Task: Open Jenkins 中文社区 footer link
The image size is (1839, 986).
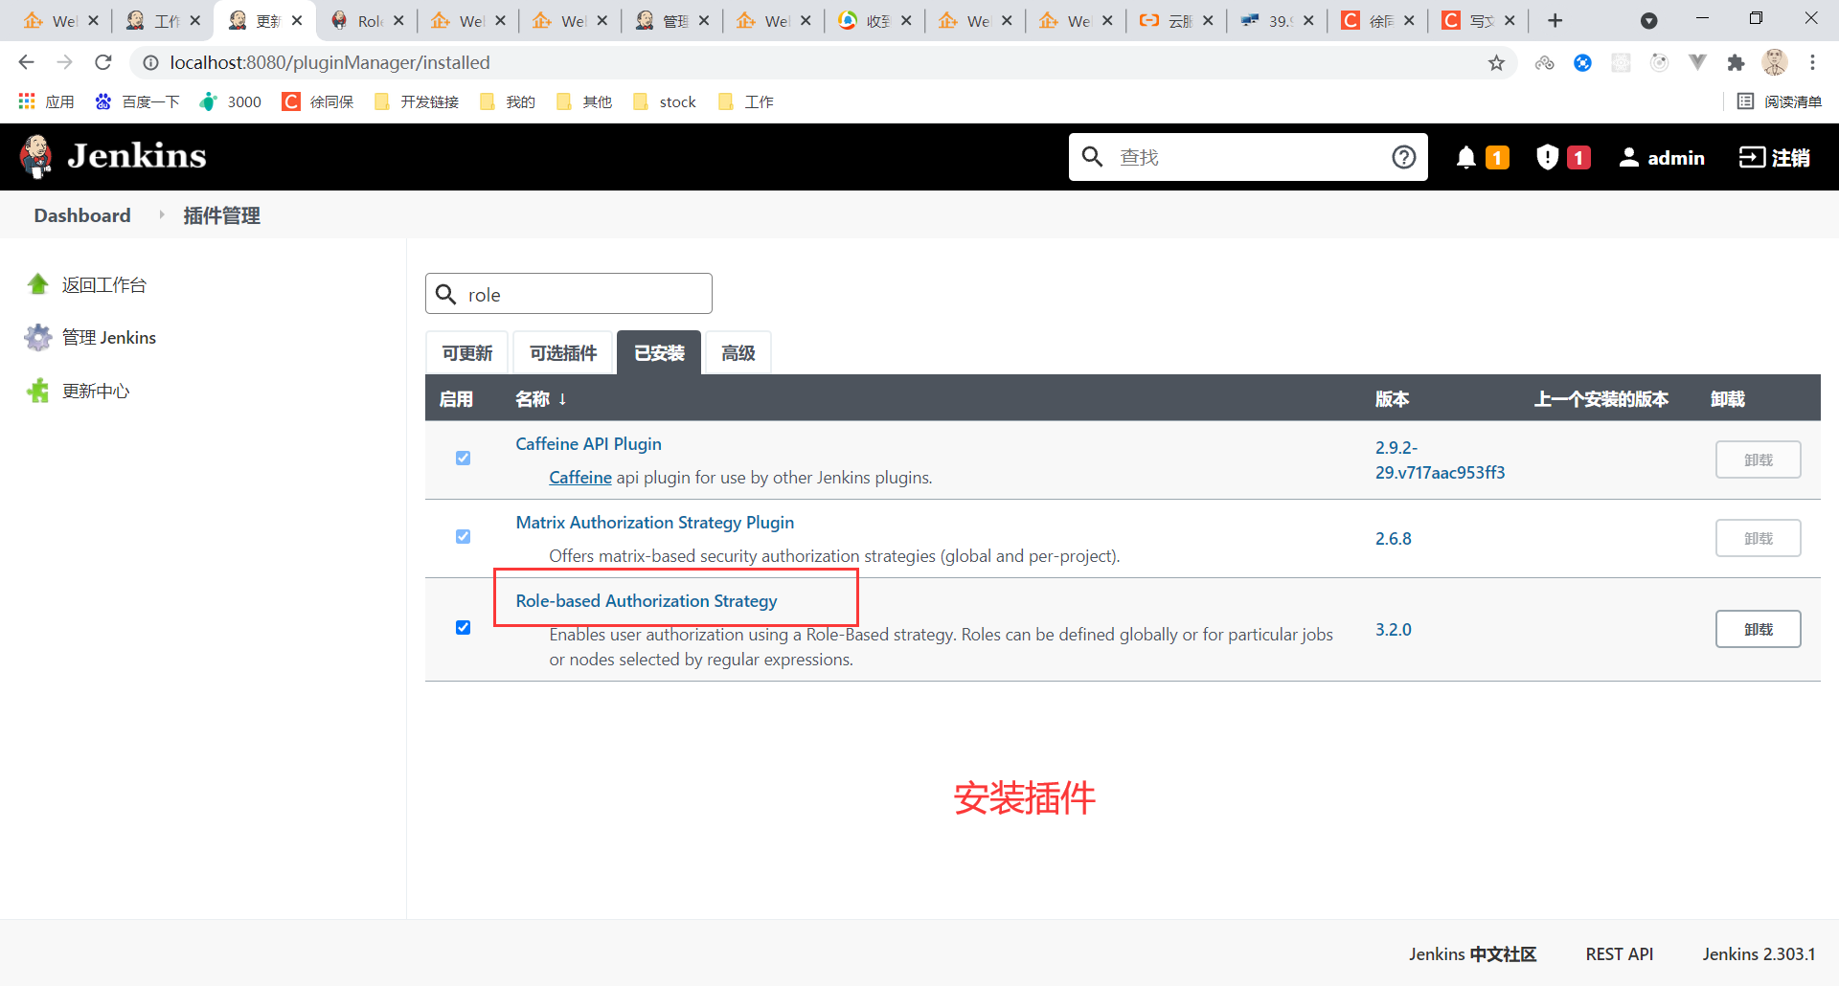Action: click(x=1472, y=954)
